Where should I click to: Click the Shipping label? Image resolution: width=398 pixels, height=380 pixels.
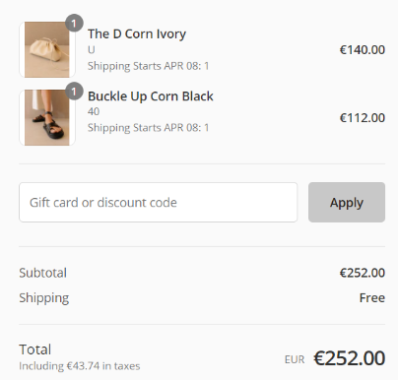coord(44,298)
